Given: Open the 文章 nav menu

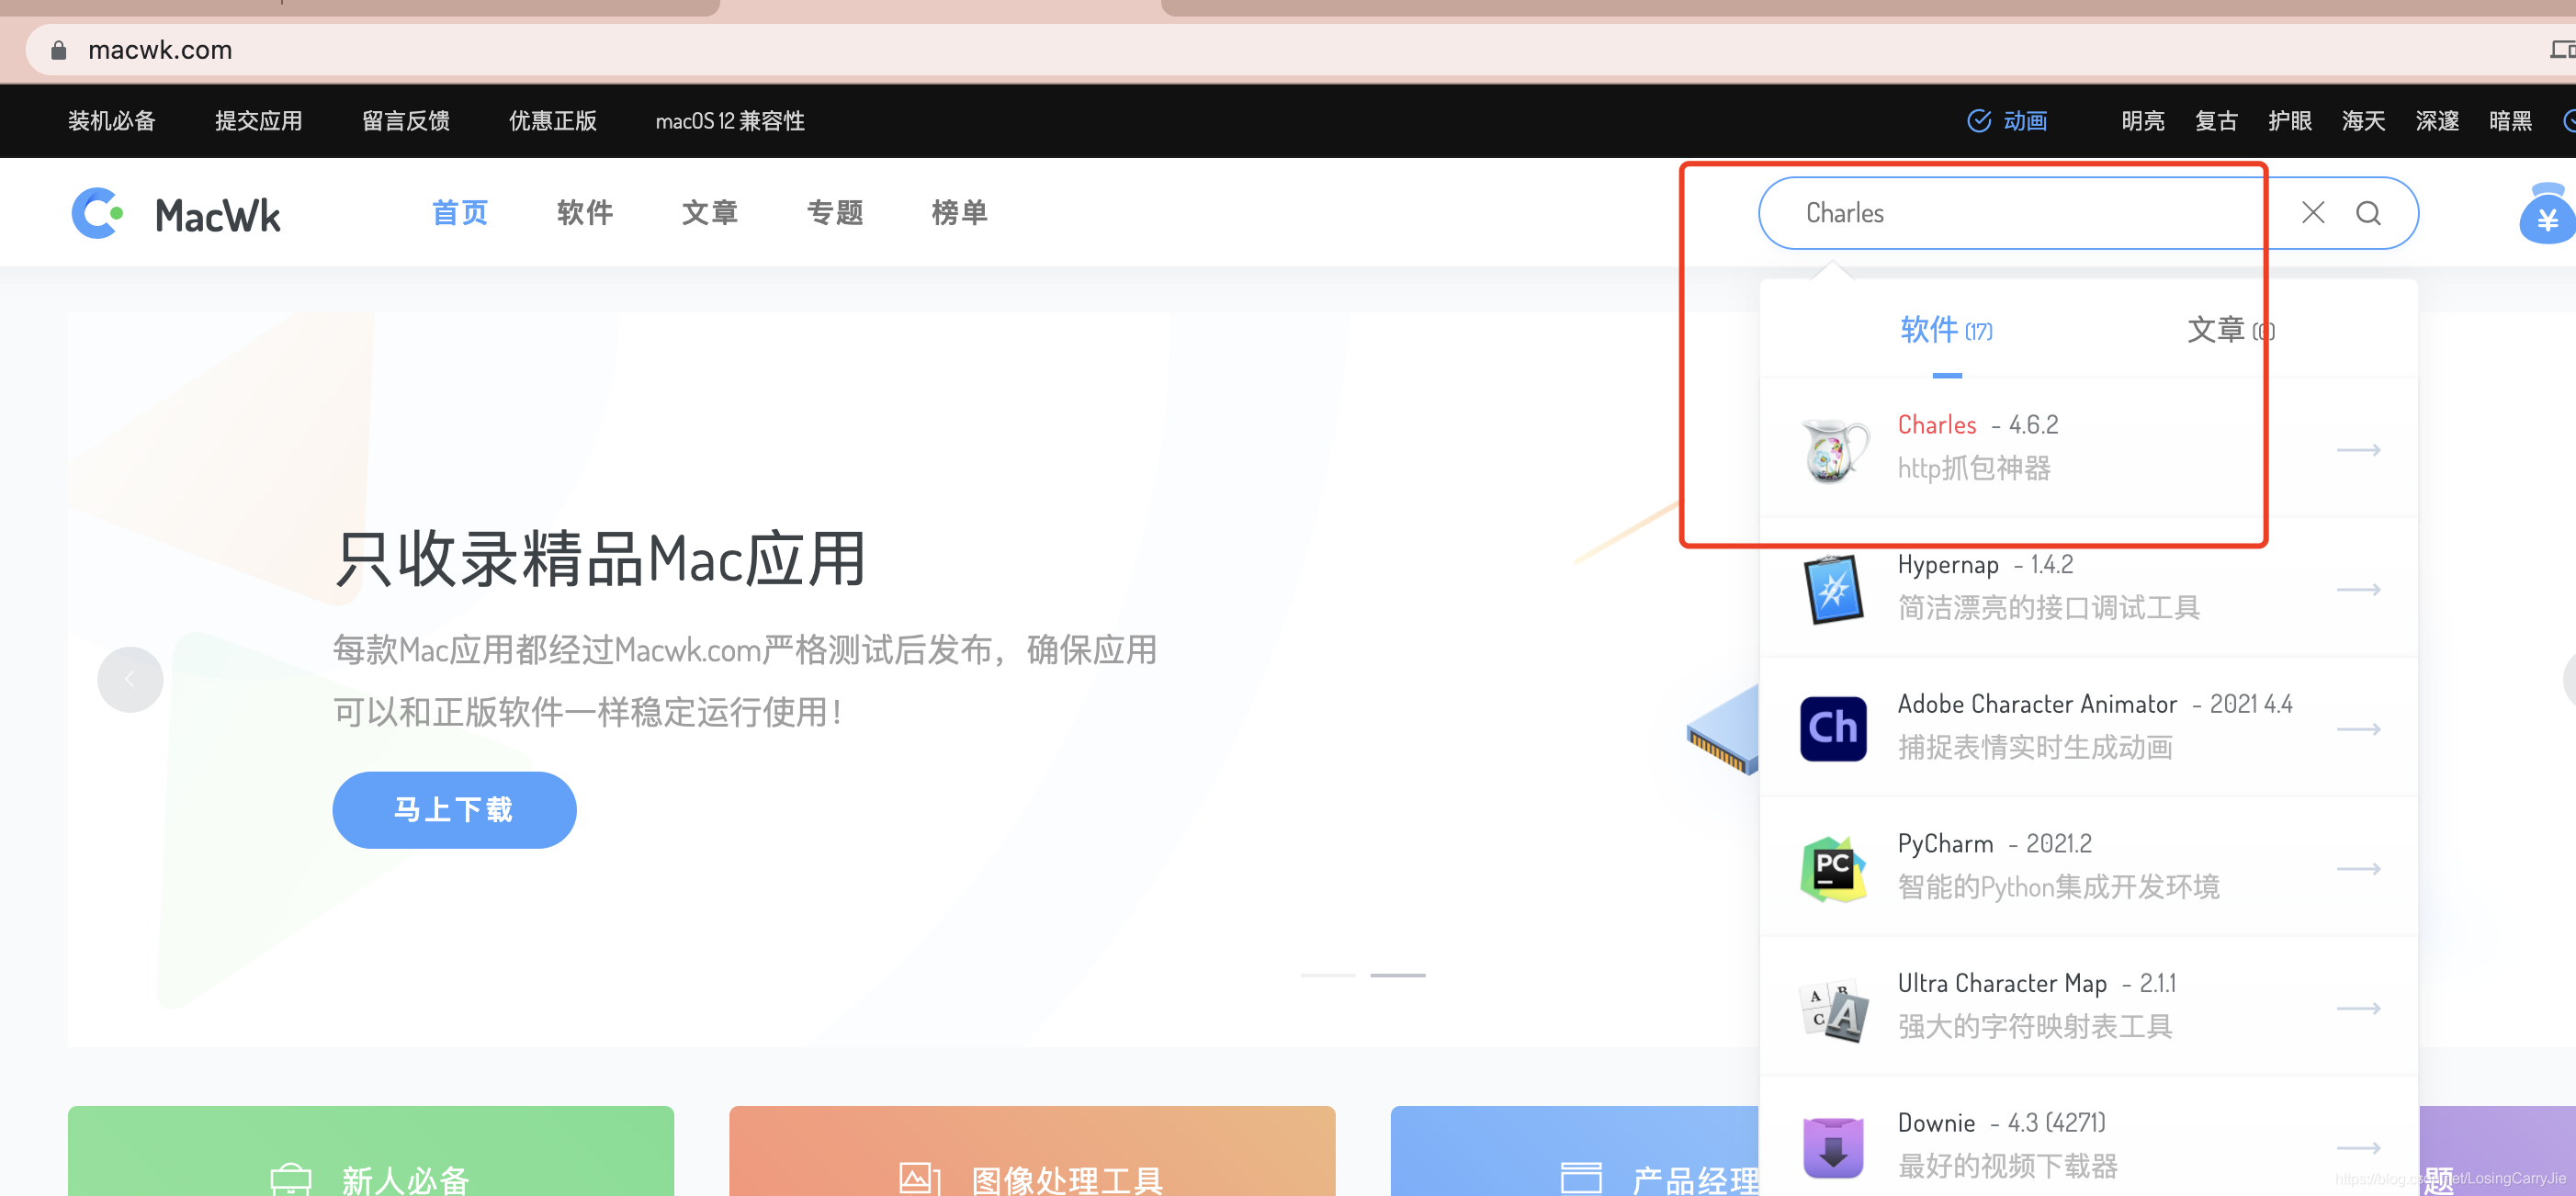Looking at the screenshot, I should [x=710, y=212].
